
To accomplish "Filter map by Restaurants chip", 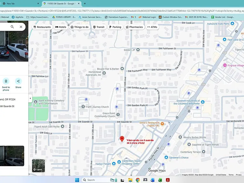I will tap(42, 27).
